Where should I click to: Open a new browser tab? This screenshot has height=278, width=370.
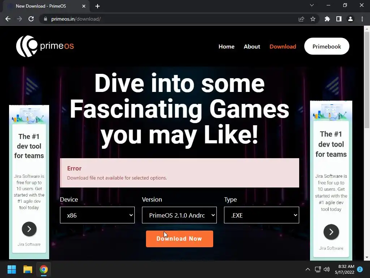(x=98, y=6)
